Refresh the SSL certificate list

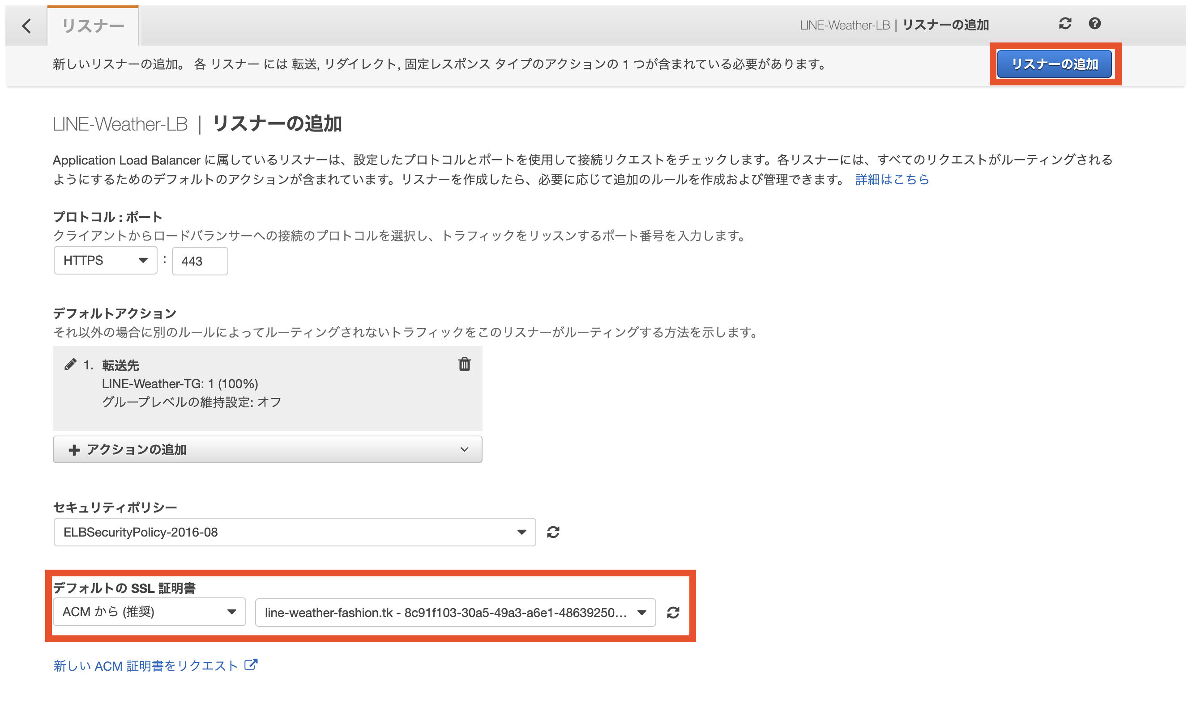tap(674, 612)
